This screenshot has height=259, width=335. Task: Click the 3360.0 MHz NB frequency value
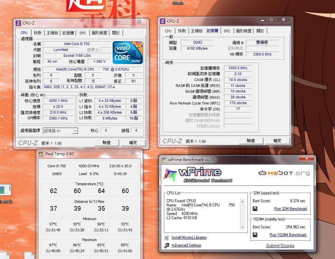262,54
